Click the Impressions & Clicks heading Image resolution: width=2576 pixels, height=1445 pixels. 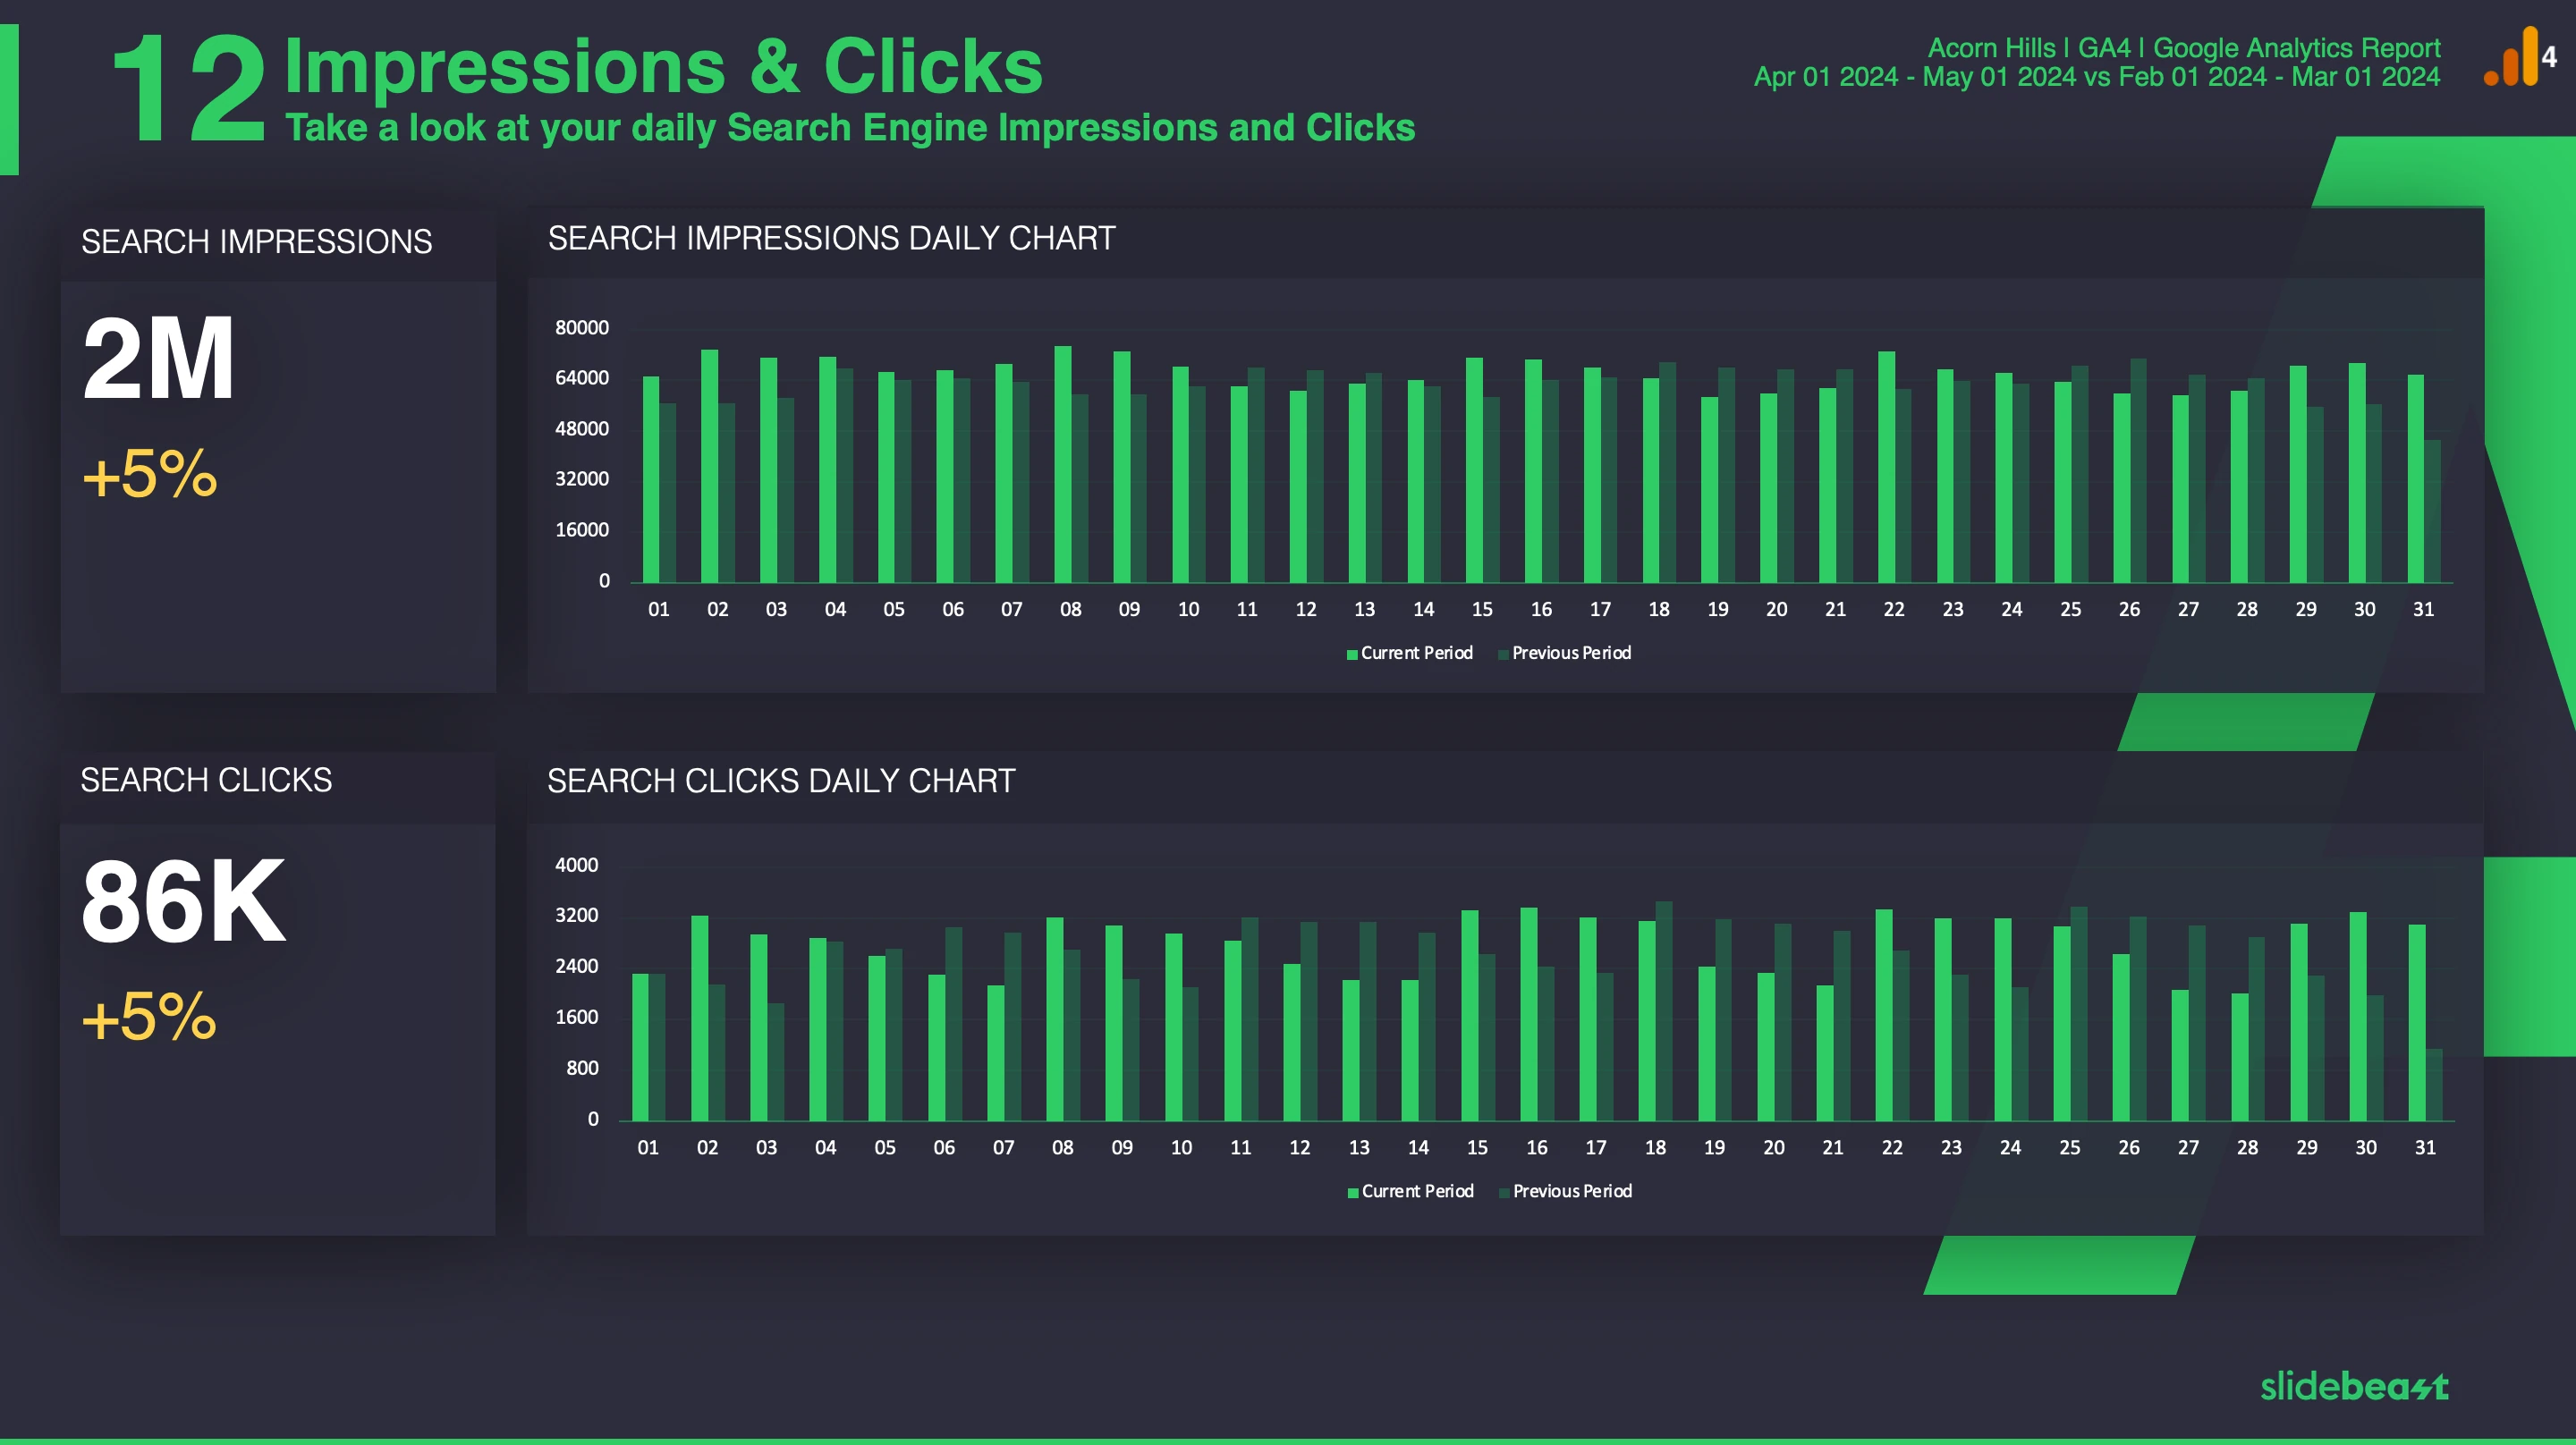[x=663, y=66]
